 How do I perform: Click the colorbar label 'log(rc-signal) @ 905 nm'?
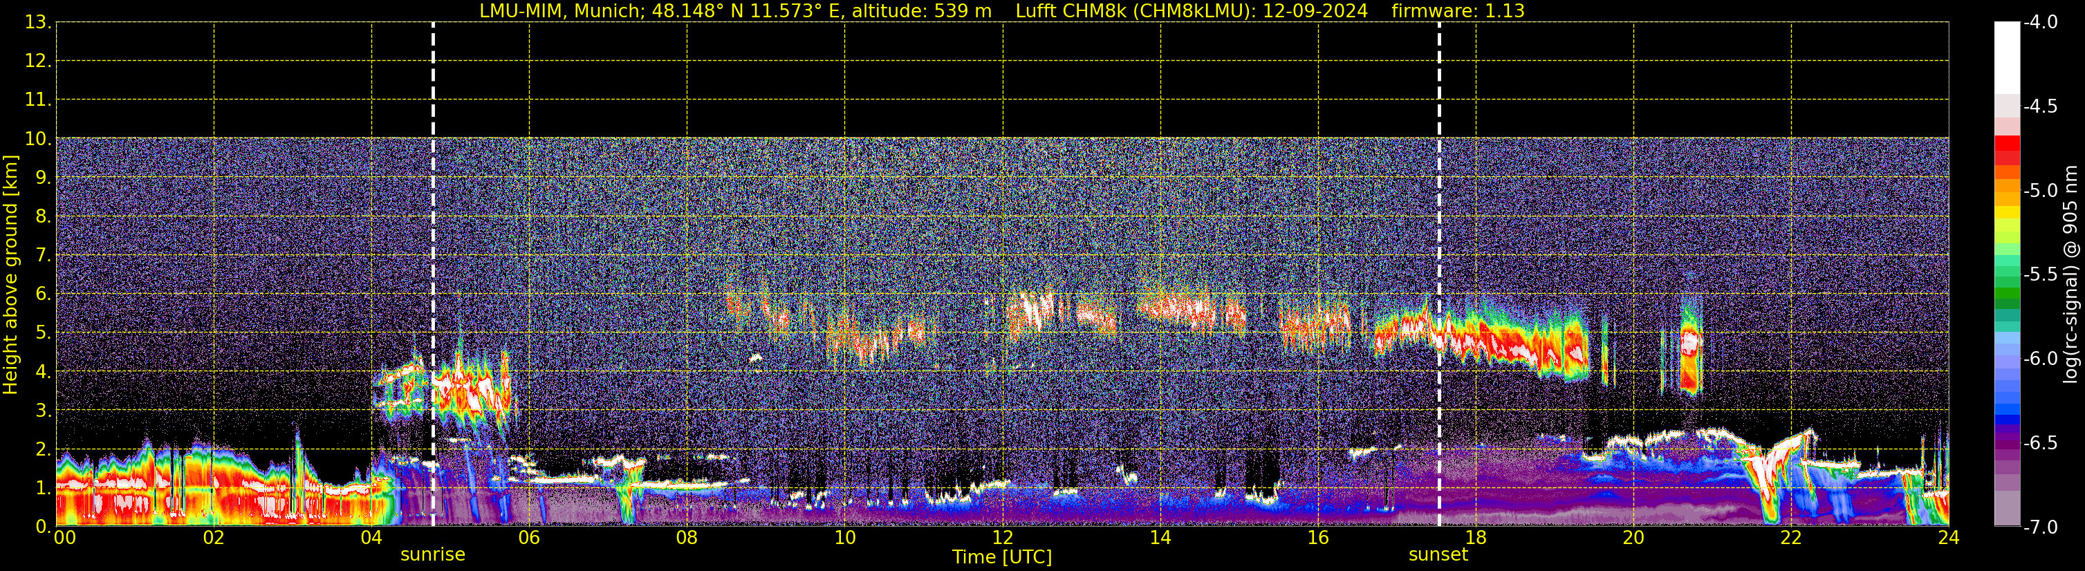point(2071,274)
